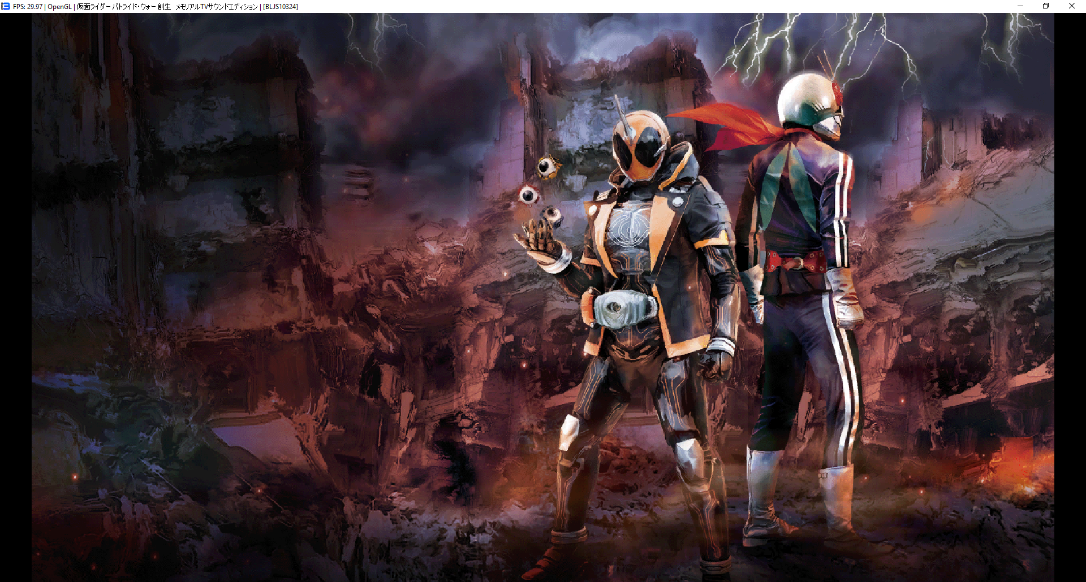Minimize the RPCS3 game window
1086x582 pixels.
click(x=1020, y=6)
